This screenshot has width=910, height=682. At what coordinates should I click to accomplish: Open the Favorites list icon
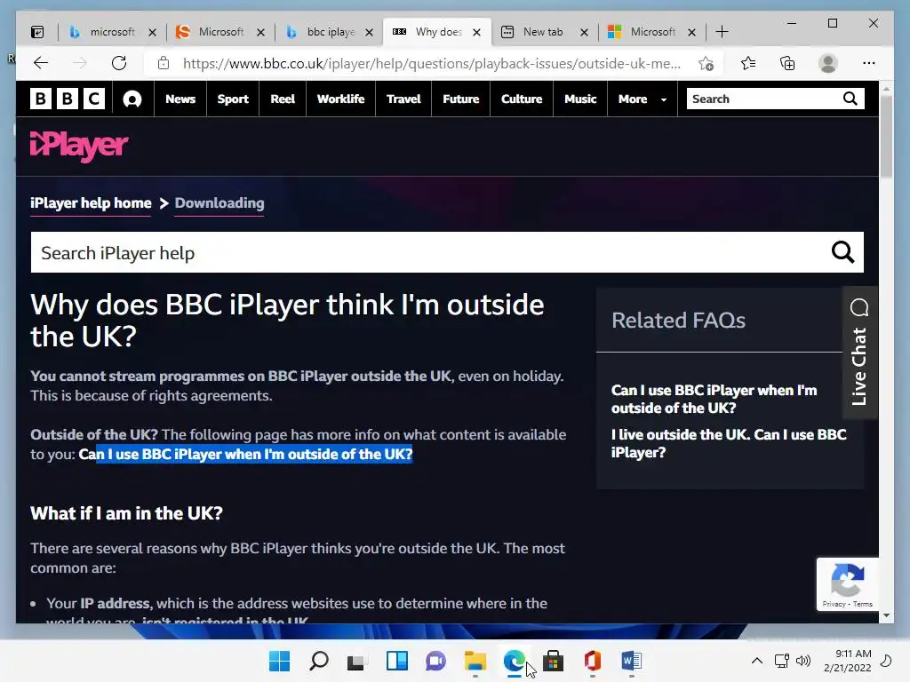coord(748,63)
